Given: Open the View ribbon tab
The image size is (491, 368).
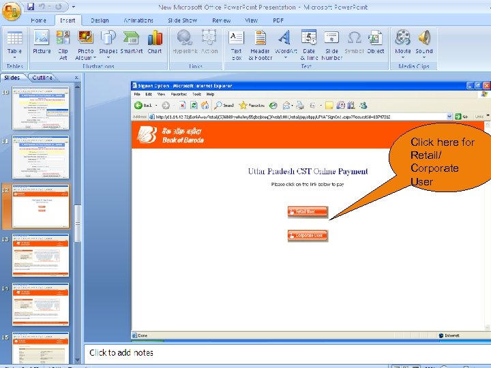Looking at the screenshot, I should pos(251,20).
